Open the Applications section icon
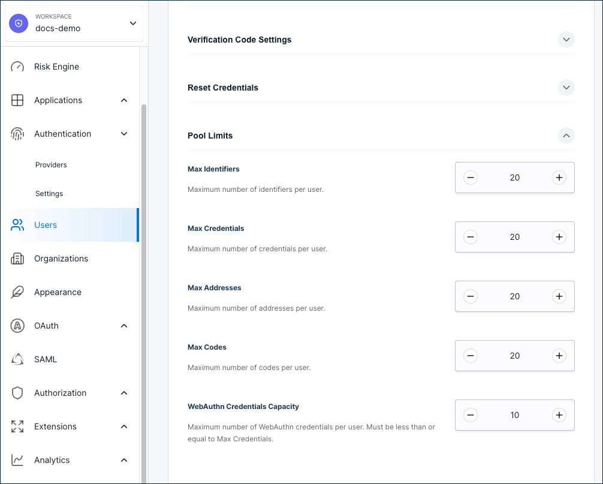Viewport: 603px width, 484px height. click(17, 100)
